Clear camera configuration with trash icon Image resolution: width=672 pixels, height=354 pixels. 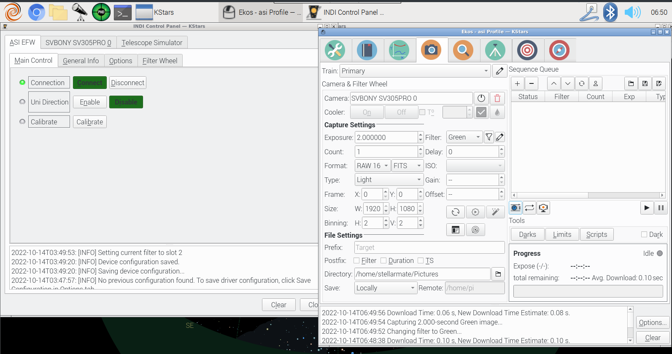pos(497,98)
